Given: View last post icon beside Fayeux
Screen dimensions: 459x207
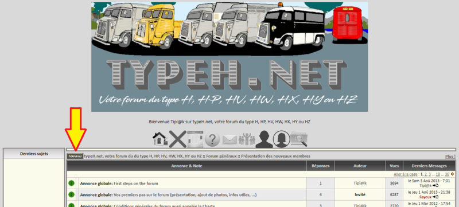Looking at the screenshot, I should 435,197.
